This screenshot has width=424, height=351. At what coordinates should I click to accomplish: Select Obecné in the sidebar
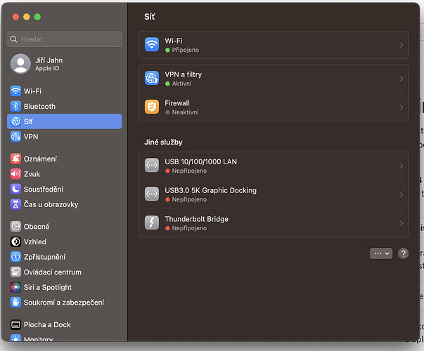pyautogui.click(x=37, y=227)
